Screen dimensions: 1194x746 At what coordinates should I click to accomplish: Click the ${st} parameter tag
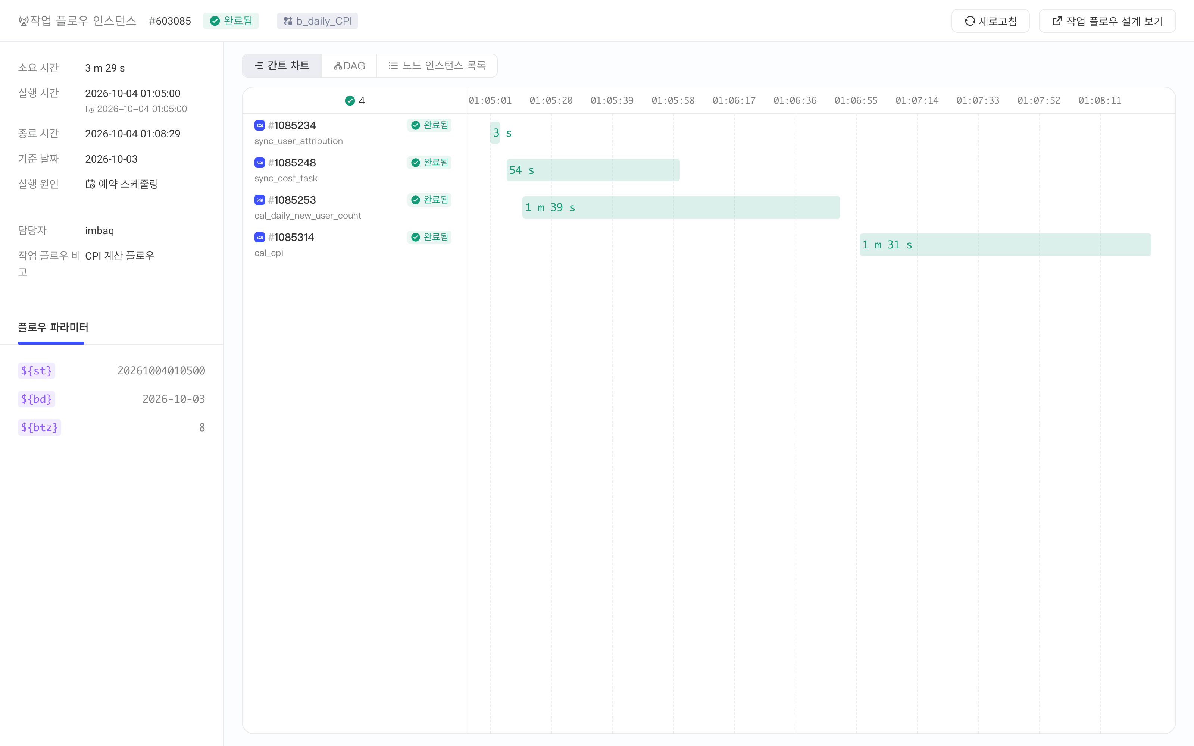click(x=37, y=370)
